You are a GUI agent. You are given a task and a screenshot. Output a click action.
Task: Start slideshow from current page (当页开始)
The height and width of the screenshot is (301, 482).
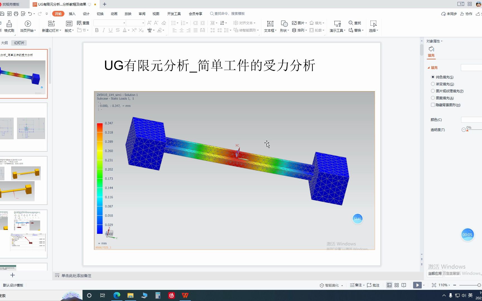28,26
